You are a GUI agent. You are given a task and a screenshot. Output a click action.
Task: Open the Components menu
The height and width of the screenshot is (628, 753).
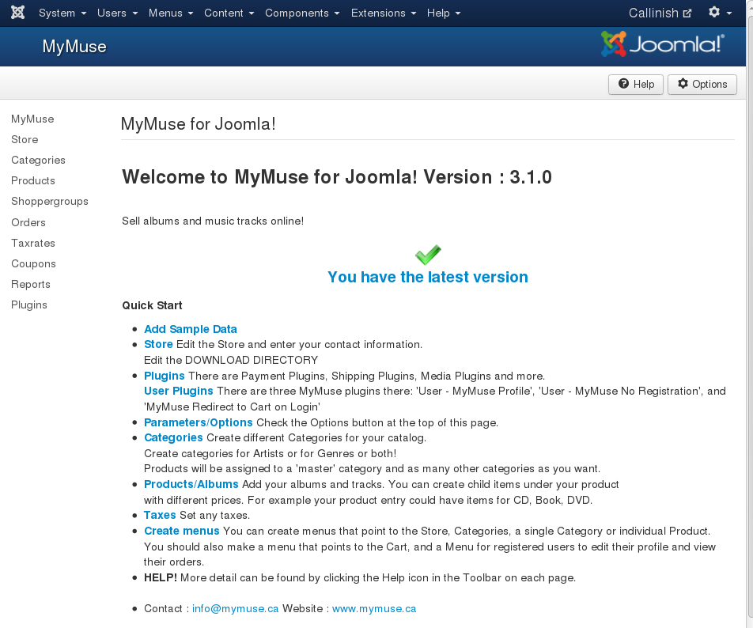302,13
